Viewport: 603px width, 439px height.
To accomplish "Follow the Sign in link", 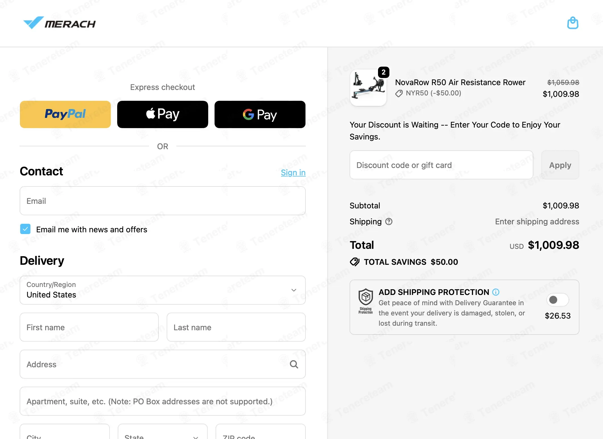I will pos(293,173).
